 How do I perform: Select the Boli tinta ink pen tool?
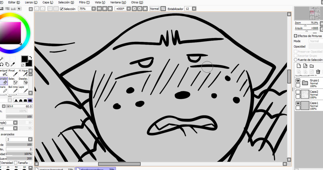point(13,89)
